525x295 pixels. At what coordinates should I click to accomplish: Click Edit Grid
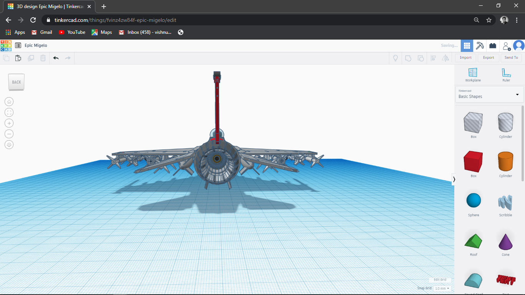[x=440, y=280]
